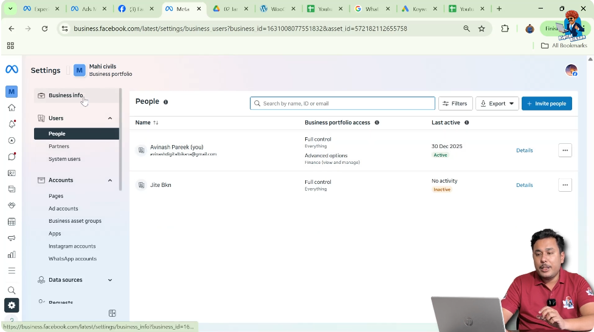Screen dimensions: 594x332
Task: Switch to the Facebook browser tab
Action: pyautogui.click(x=136, y=8)
